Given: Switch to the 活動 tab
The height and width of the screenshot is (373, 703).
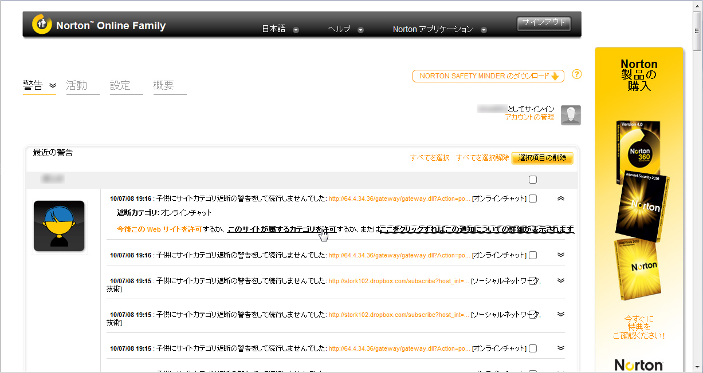Looking at the screenshot, I should pyautogui.click(x=83, y=86).
